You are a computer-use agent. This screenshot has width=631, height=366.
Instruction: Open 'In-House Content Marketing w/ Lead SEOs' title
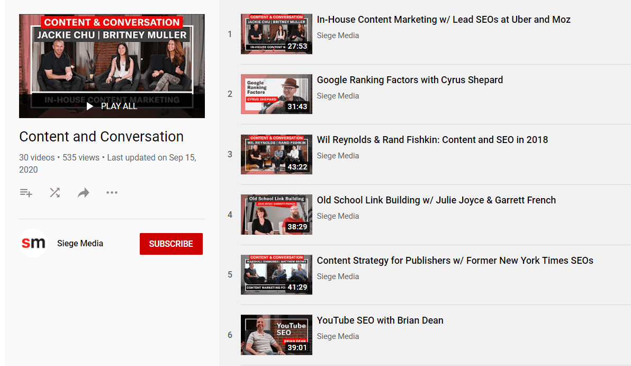tap(443, 20)
